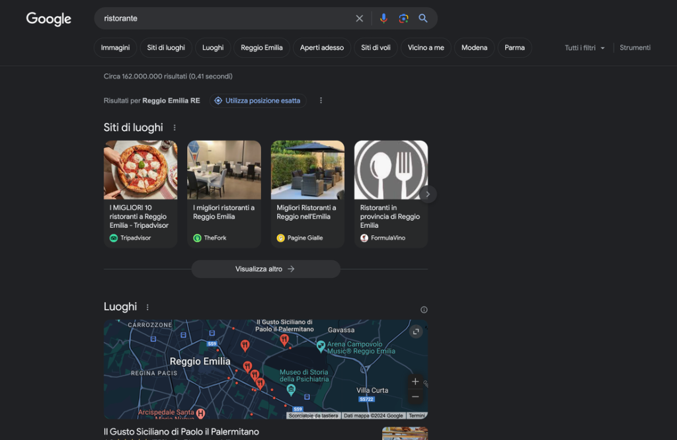Image resolution: width=677 pixels, height=440 pixels.
Task: Open Luoghi section three-dot menu
Action: coord(147,307)
